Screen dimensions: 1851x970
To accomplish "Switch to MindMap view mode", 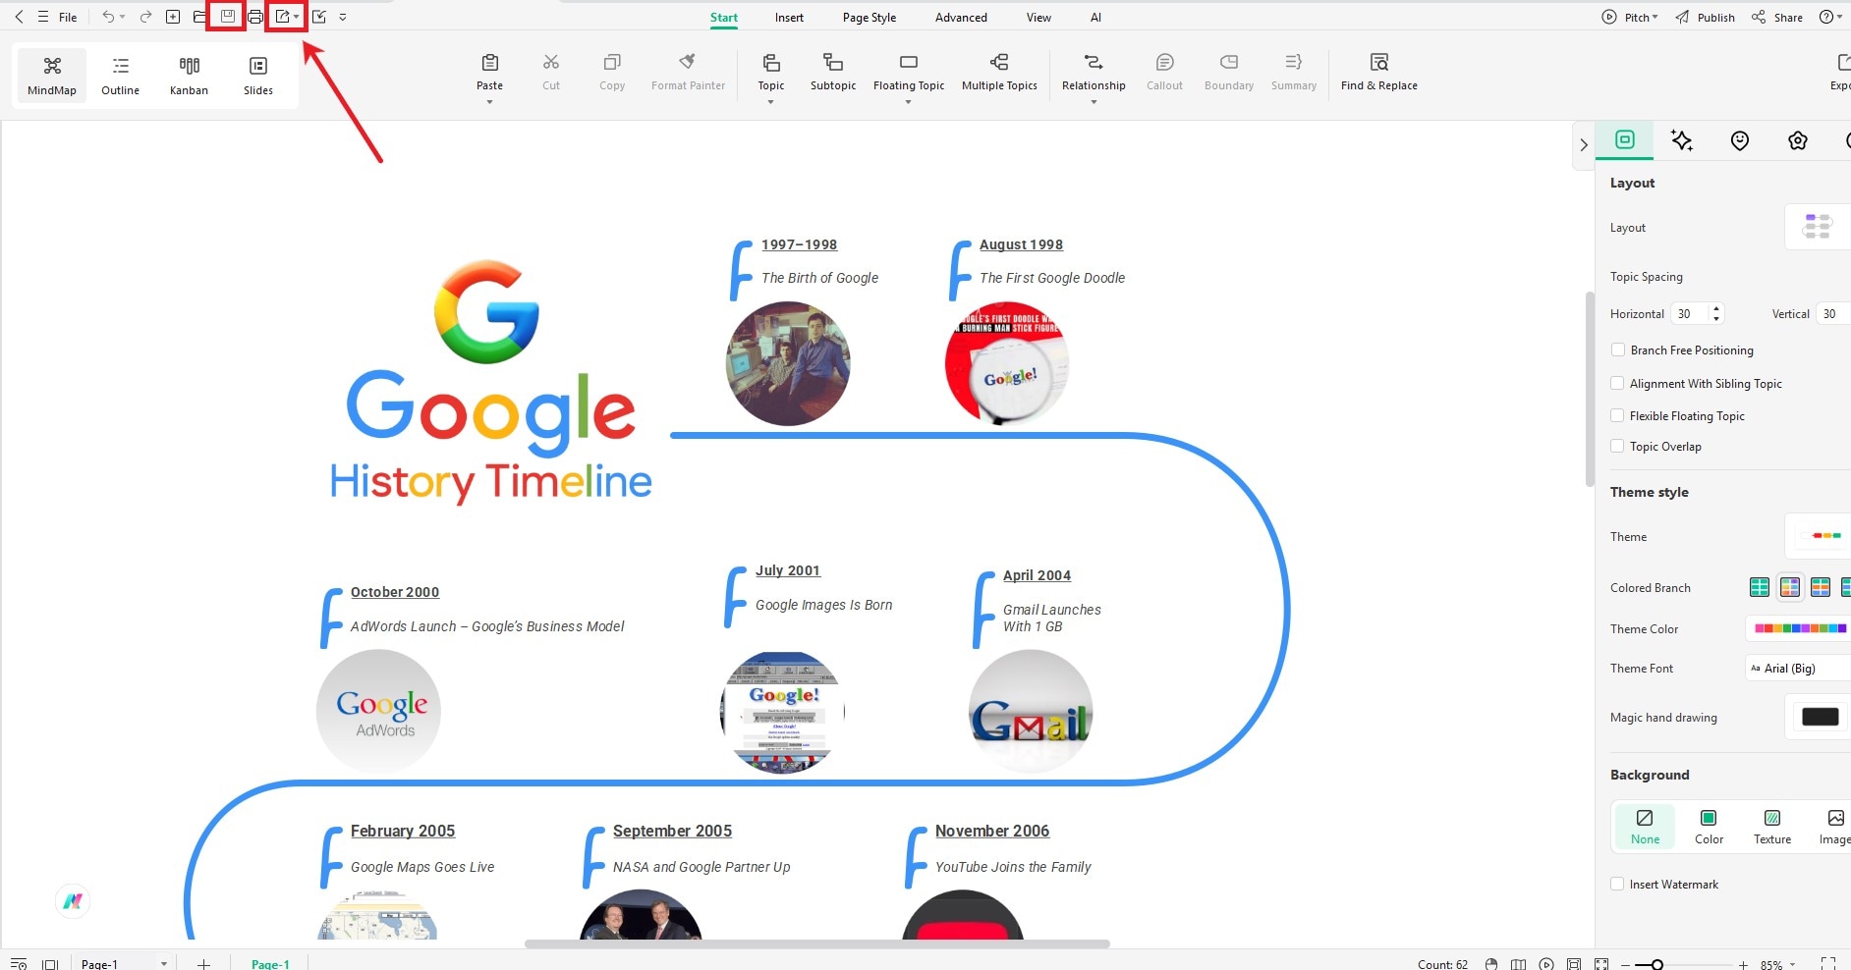I will tap(52, 76).
